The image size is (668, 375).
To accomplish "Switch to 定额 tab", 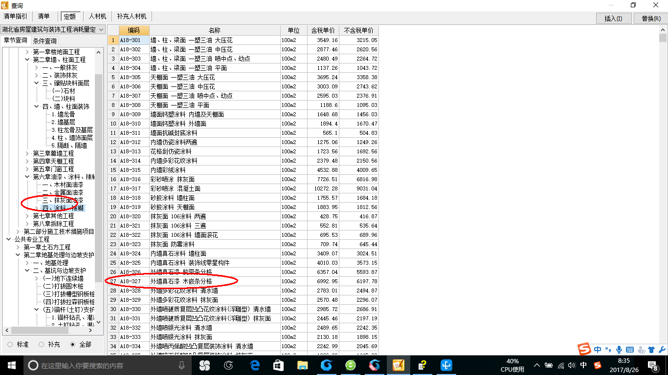I will (x=70, y=17).
